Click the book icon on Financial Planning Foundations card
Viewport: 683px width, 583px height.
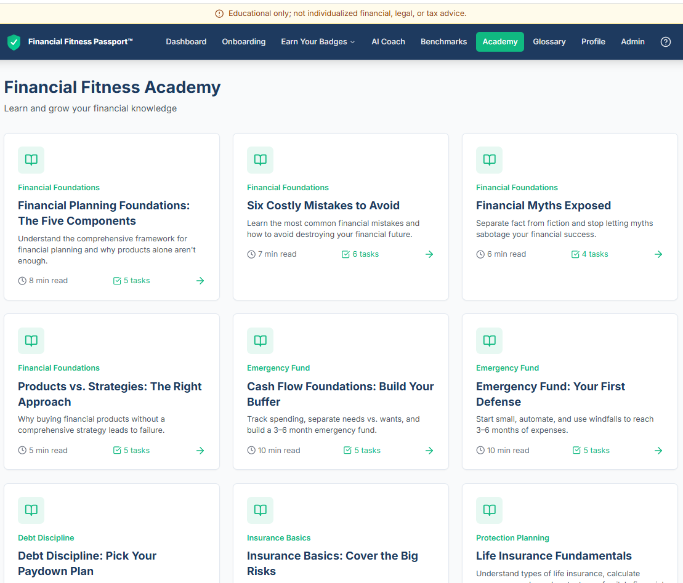(31, 160)
